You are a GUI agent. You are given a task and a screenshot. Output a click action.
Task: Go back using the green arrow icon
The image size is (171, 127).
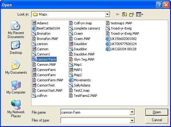click(x=118, y=14)
